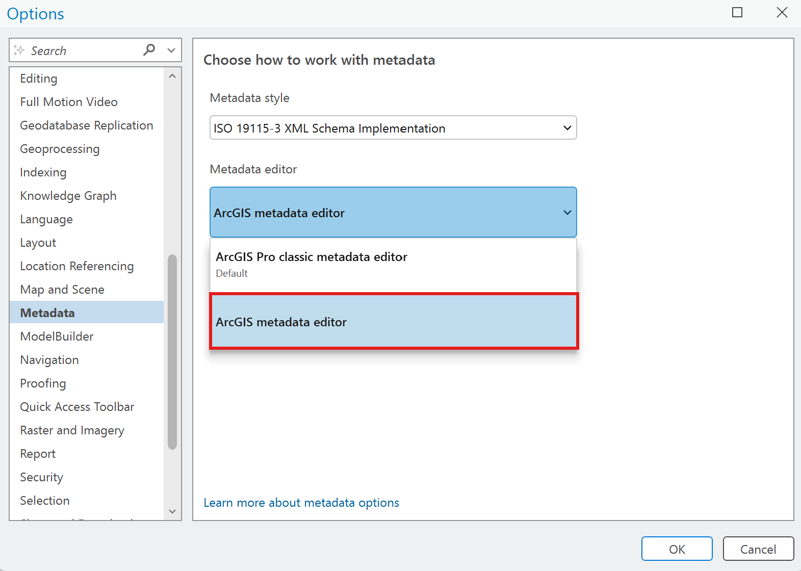The width and height of the screenshot is (801, 571).
Task: Open Learn more about metadata options link
Action: [301, 503]
